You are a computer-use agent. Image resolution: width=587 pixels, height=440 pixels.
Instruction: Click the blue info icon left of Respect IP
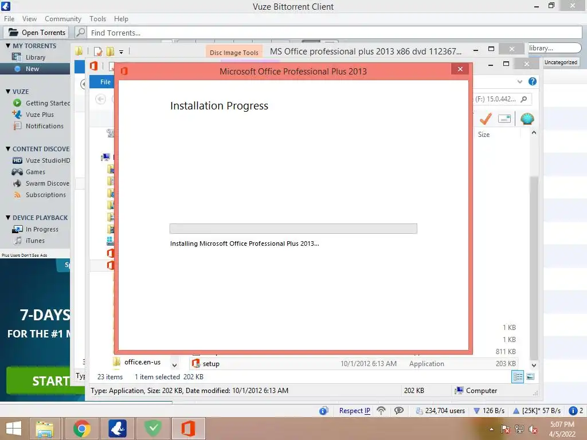324,410
